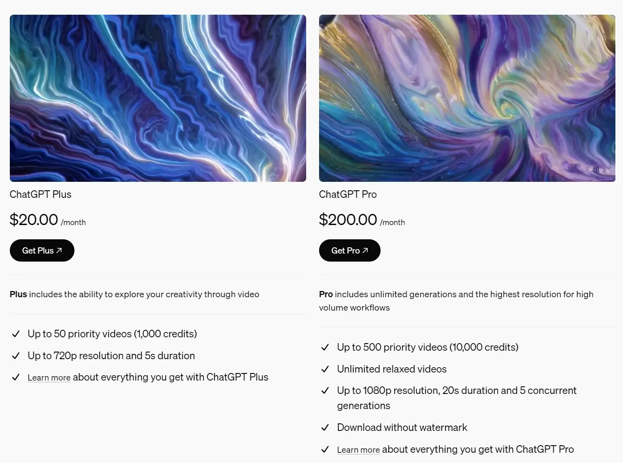Click checkmark beside 1080p resolution feature
Screen dimensions: 623x463
[x=325, y=390]
